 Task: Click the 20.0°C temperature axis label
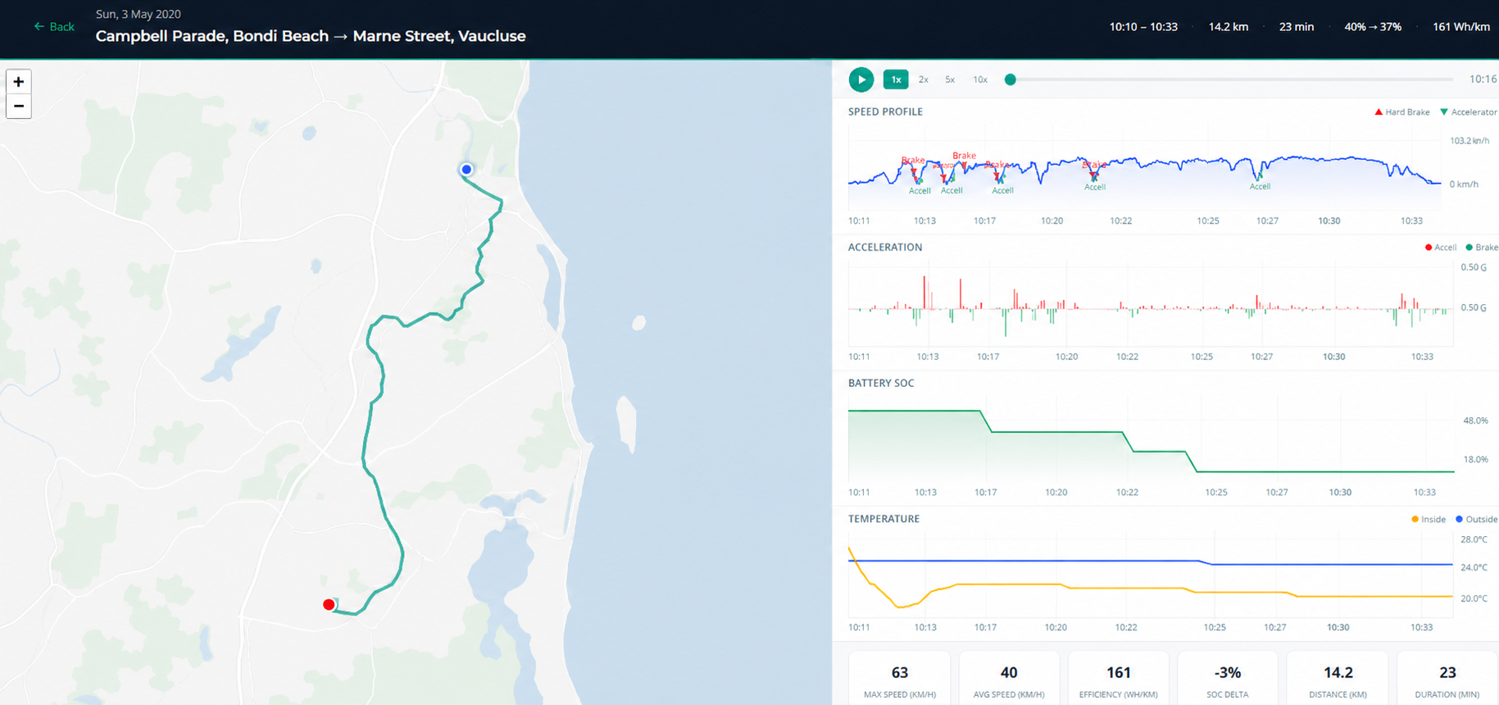tap(1474, 598)
